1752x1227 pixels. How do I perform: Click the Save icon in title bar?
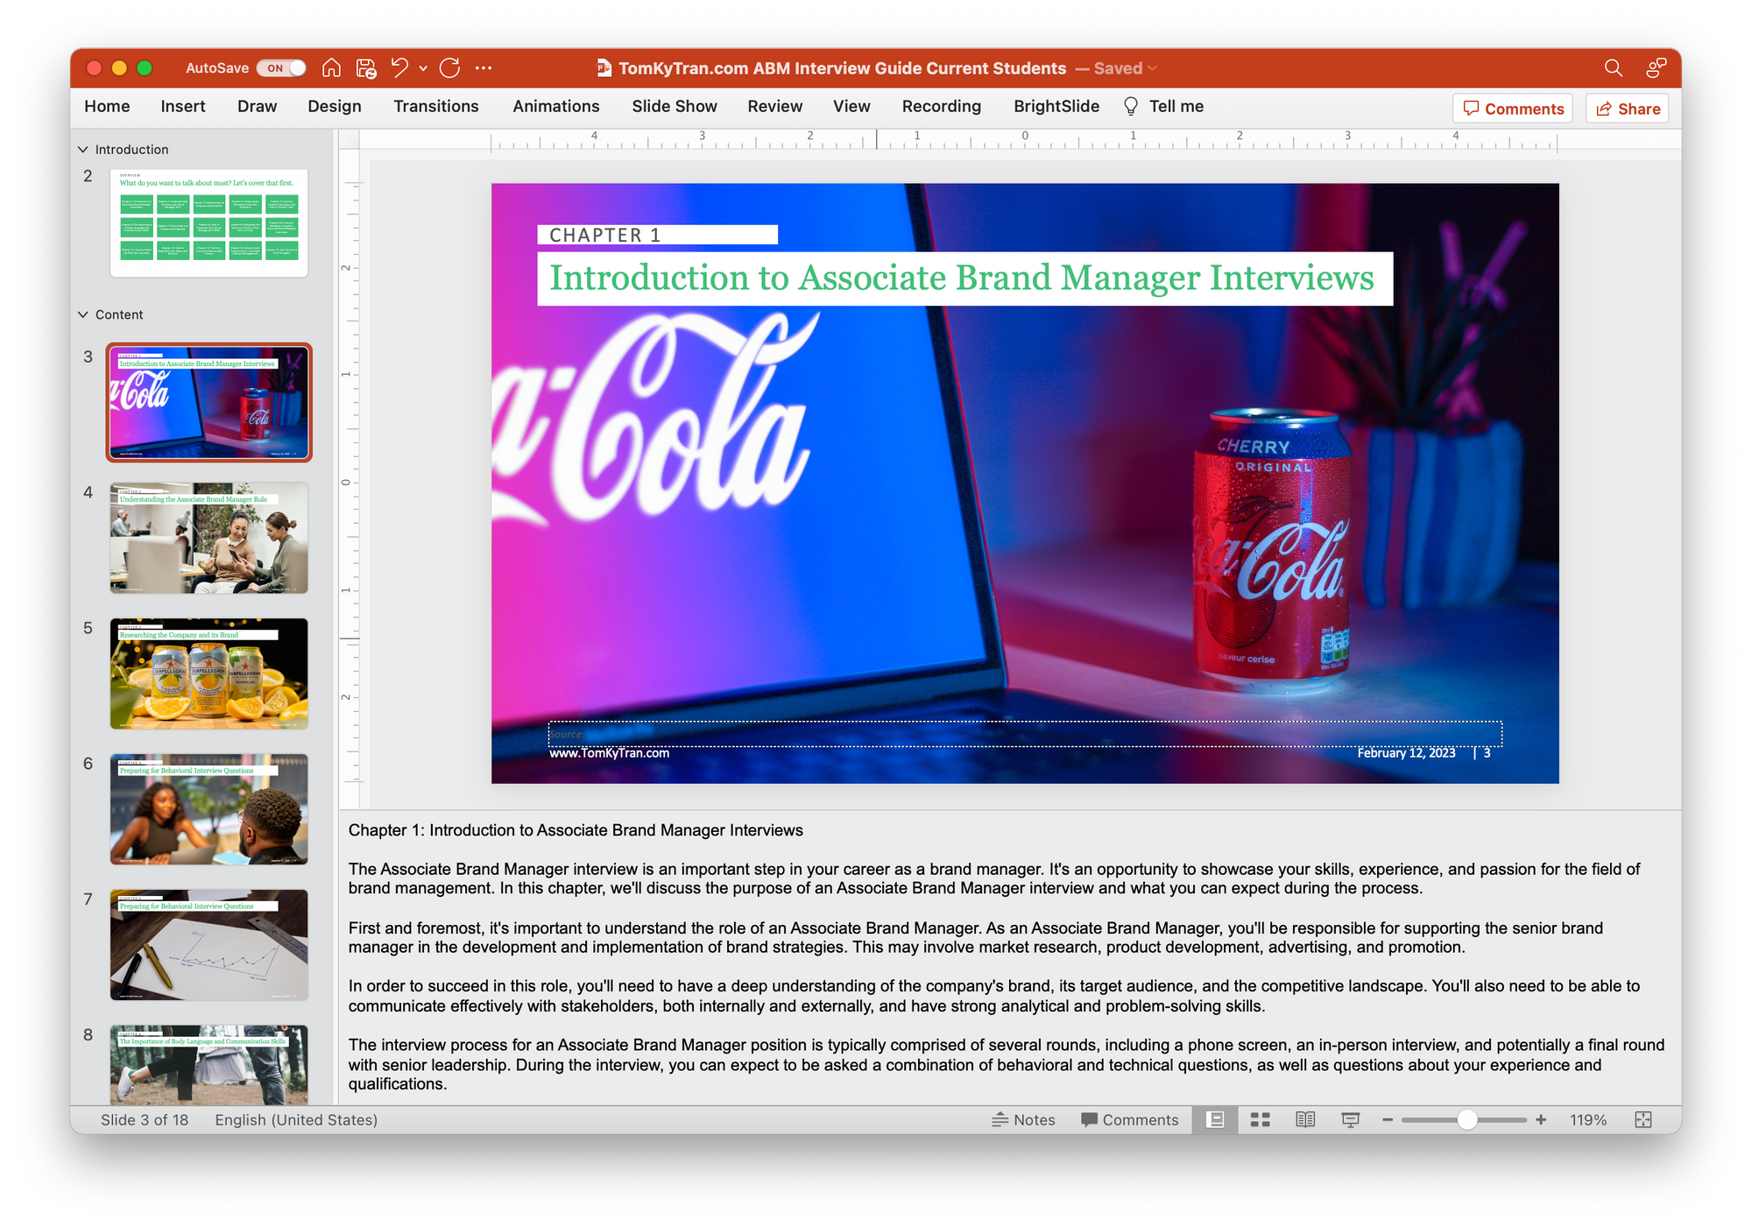click(x=366, y=68)
